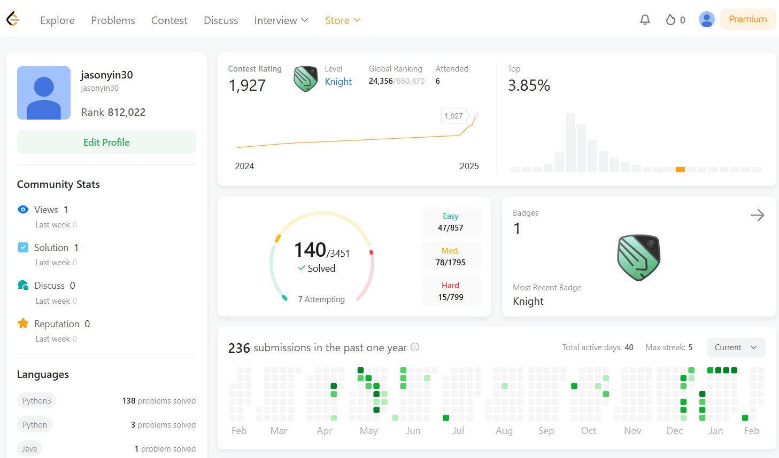This screenshot has width=779, height=458.
Task: Select the Hard 15/799 difficulty box
Action: (x=451, y=291)
